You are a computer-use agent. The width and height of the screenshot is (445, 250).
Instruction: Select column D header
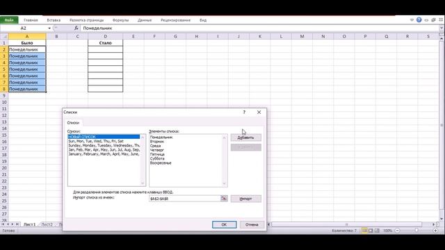(x=105, y=36)
